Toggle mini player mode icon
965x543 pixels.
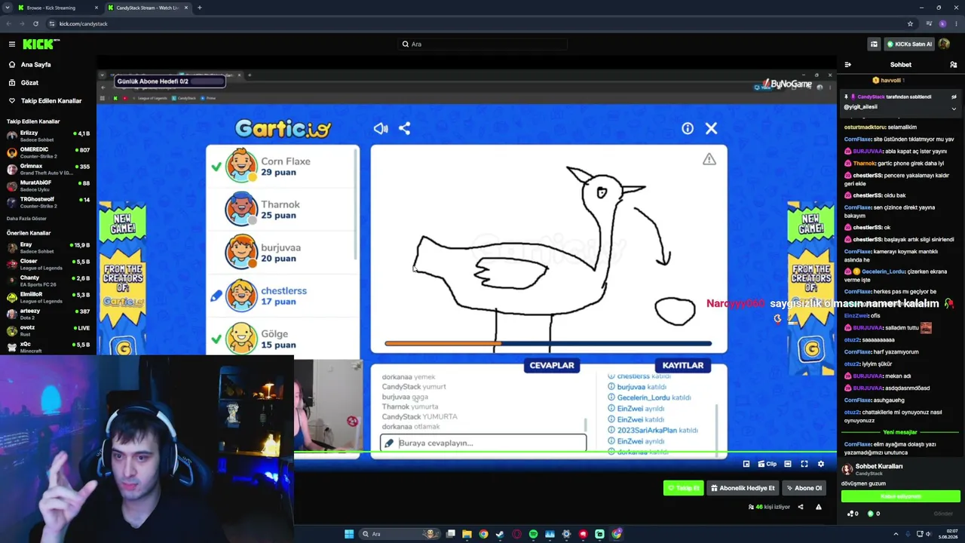(746, 464)
